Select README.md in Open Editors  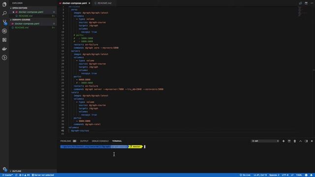[26, 16]
